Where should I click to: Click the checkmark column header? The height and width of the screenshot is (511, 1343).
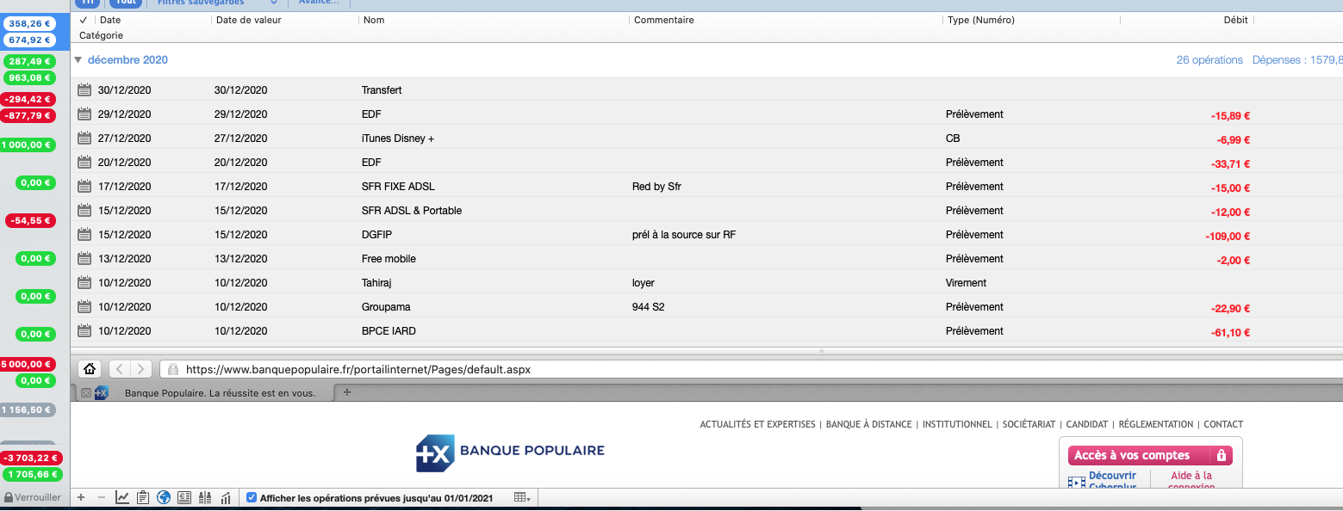84,20
